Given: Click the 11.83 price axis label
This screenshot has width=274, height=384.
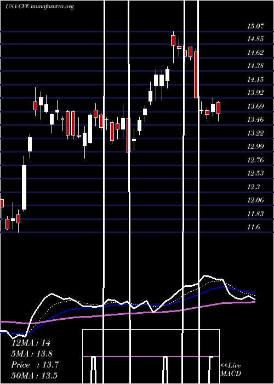Looking at the screenshot, I should click(x=255, y=213).
